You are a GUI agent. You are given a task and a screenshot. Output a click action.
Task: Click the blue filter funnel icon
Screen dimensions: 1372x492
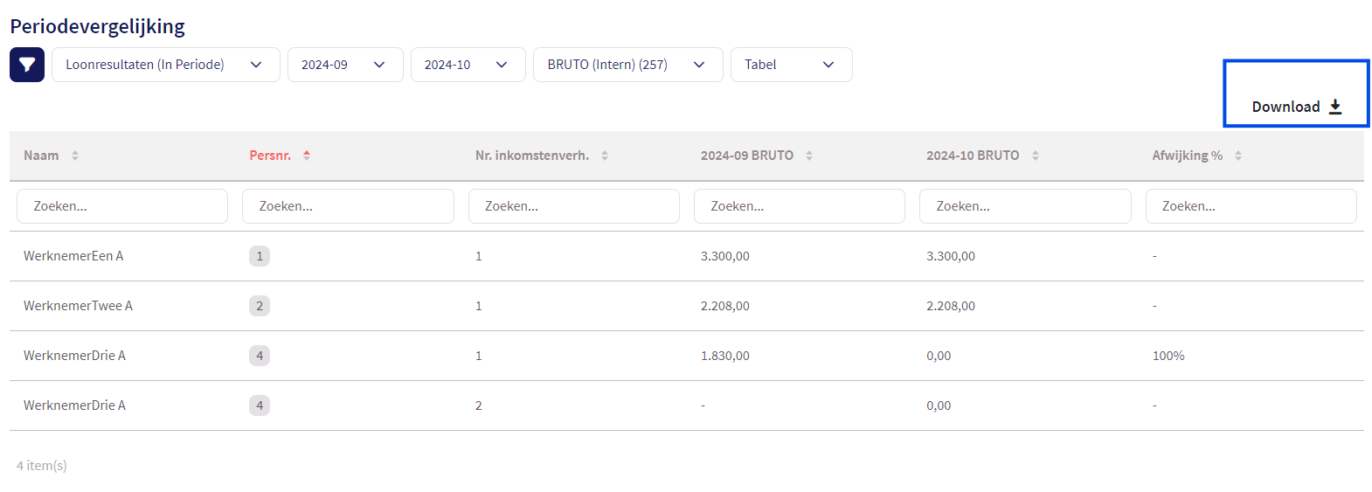(x=27, y=65)
